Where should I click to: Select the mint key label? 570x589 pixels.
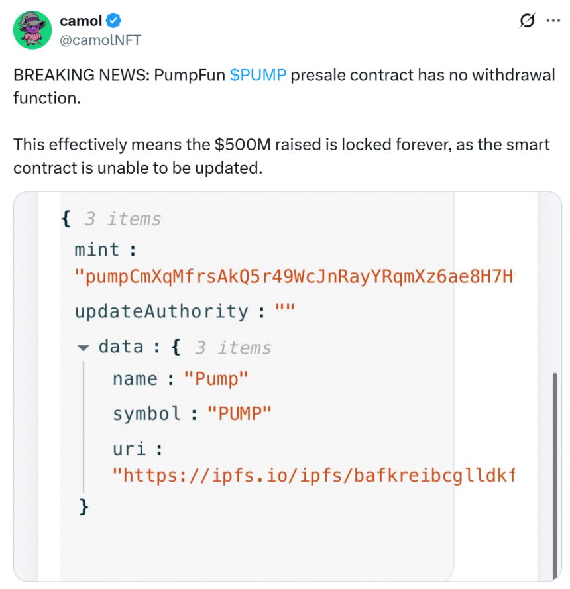pyautogui.click(x=97, y=250)
